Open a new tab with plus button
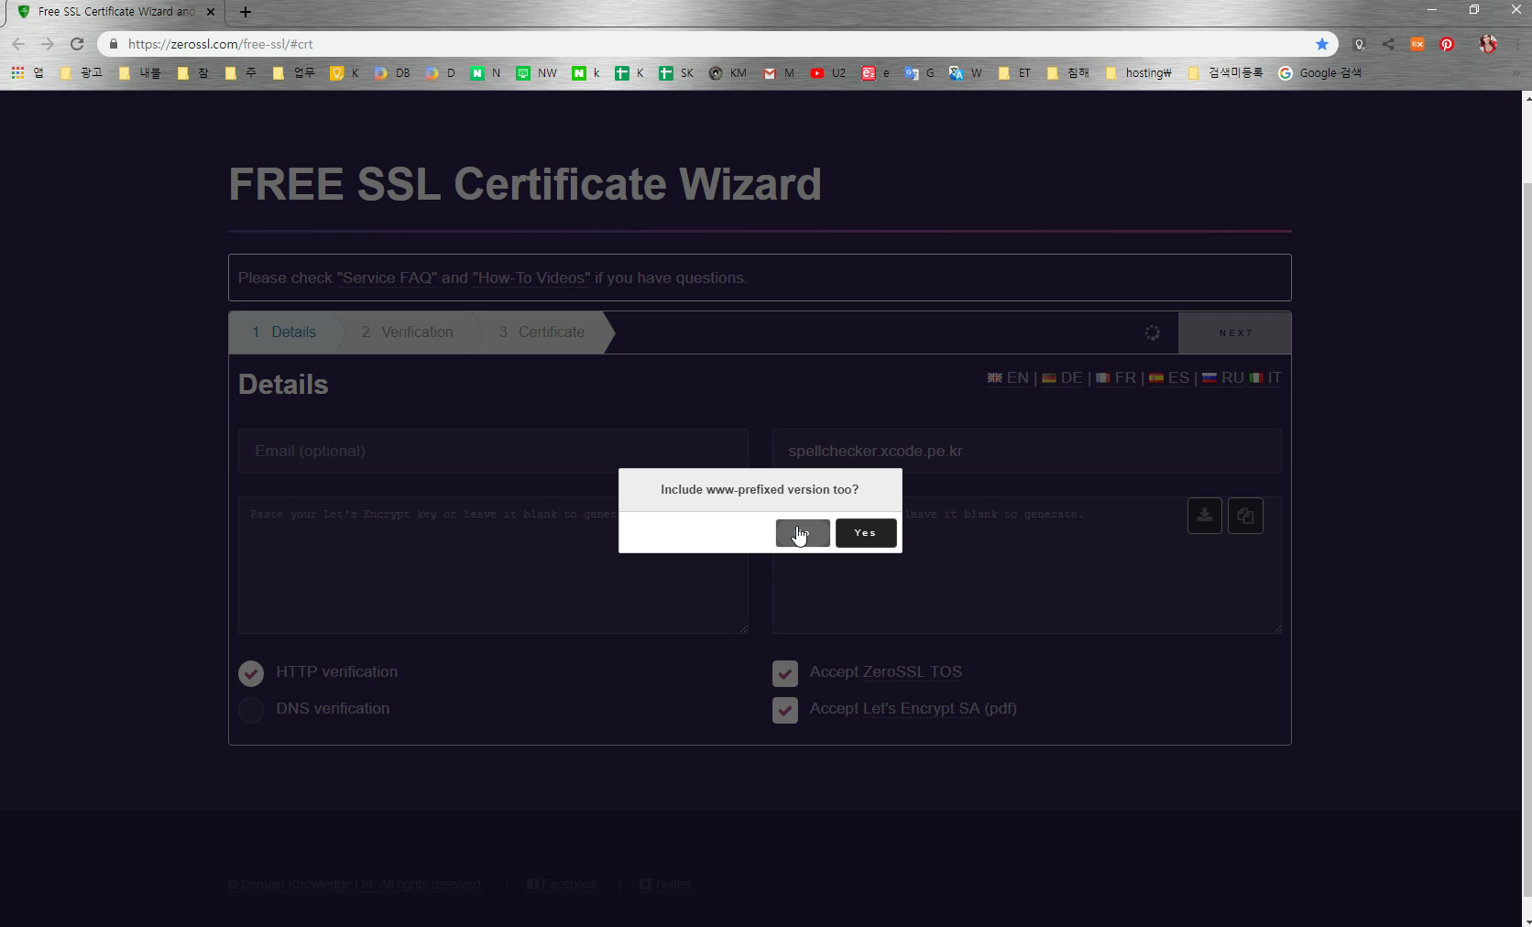This screenshot has width=1532, height=927. [245, 12]
